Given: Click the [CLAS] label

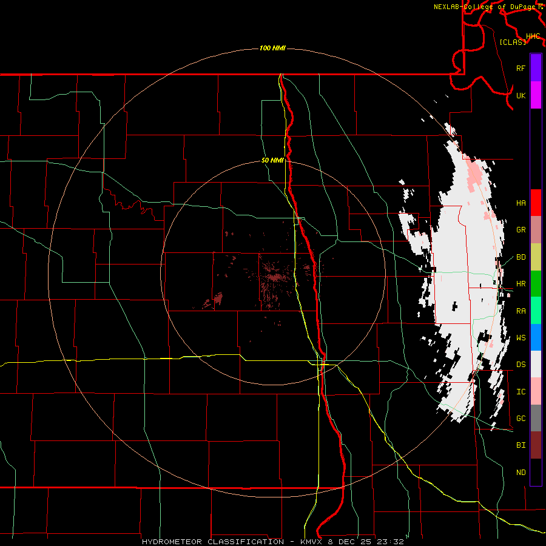Looking at the screenshot, I should click(x=513, y=42).
